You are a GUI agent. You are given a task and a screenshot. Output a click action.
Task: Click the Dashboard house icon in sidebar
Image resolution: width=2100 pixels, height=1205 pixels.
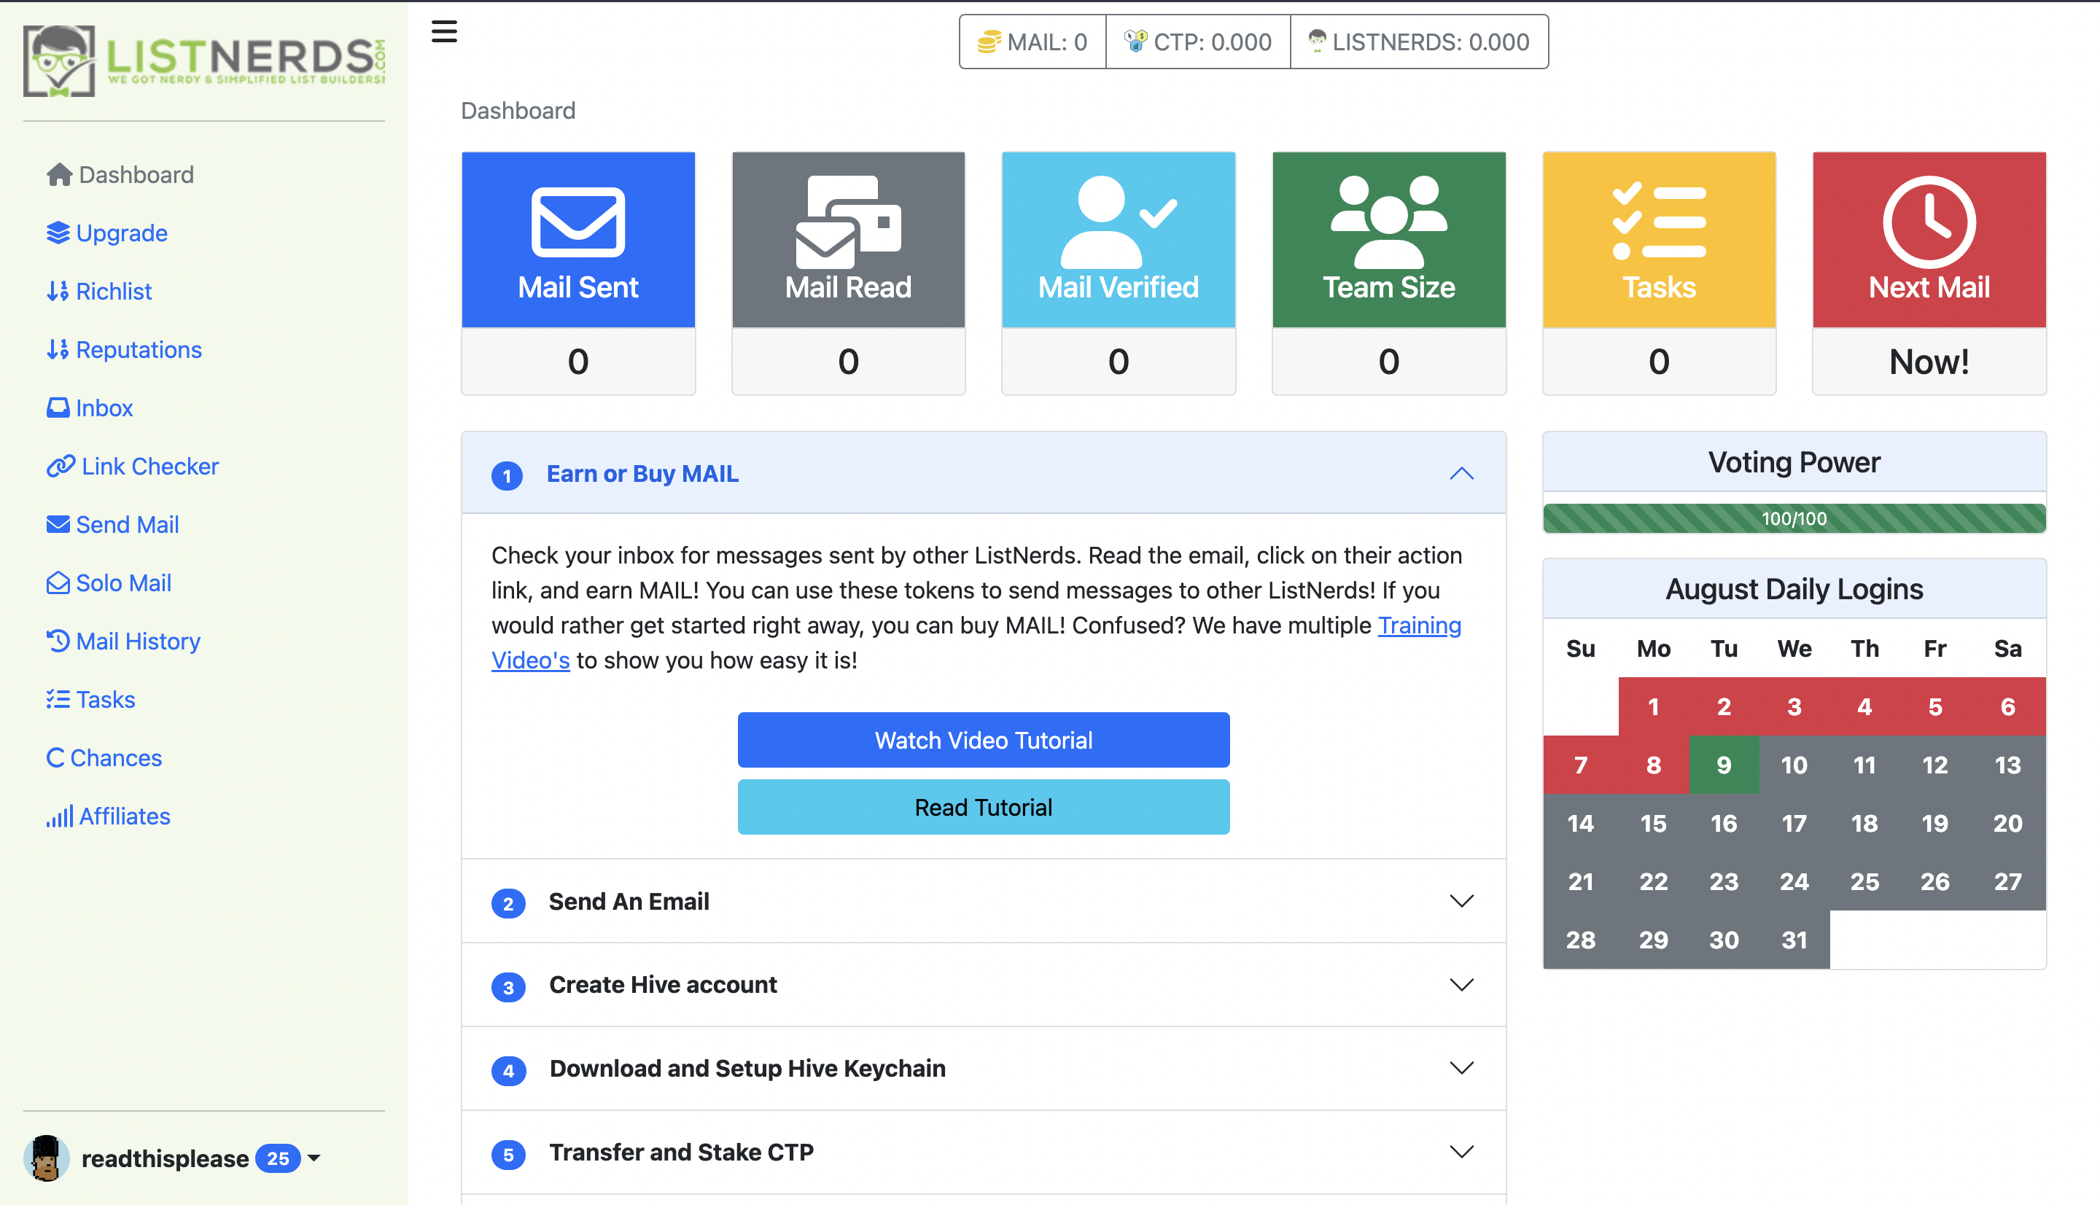60,175
